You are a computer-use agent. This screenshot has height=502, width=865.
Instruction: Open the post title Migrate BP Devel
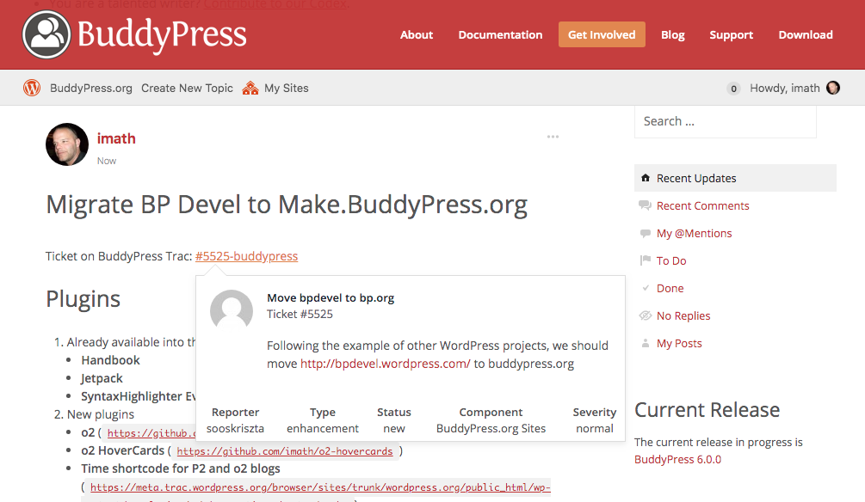(287, 205)
